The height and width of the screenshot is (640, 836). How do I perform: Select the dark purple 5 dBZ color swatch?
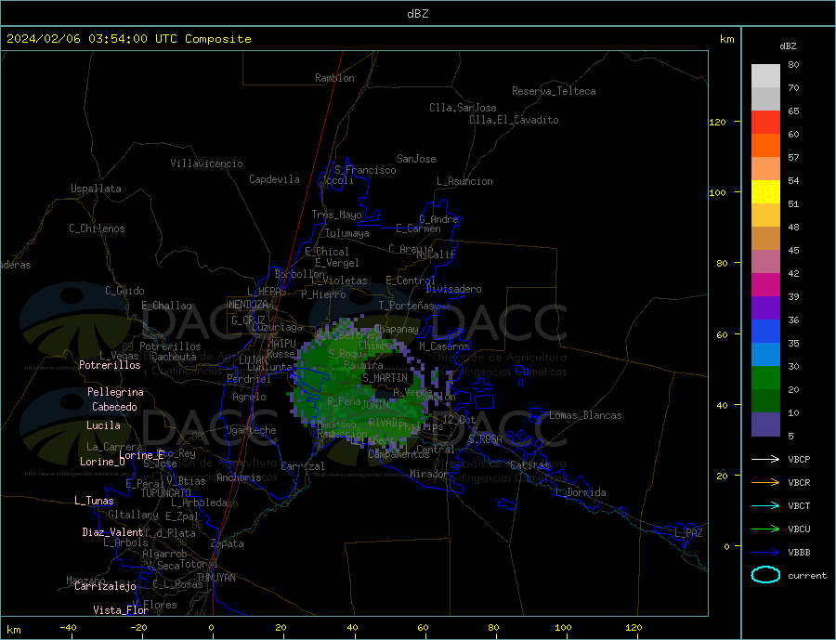point(765,424)
